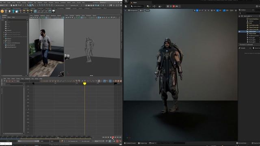Click Maya's playback range slider bar
Image resolution: width=260 pixels, height=146 pixels.
28,141
